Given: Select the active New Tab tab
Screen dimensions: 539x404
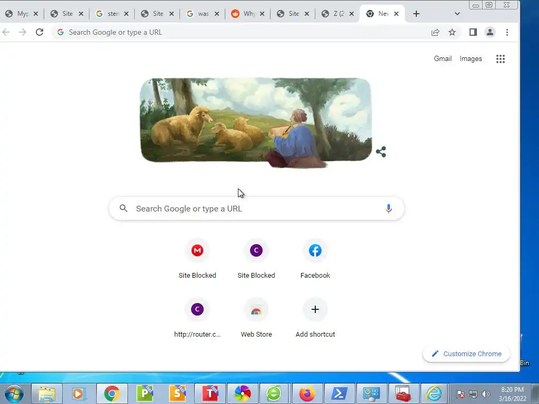Looking at the screenshot, I should click(381, 14).
